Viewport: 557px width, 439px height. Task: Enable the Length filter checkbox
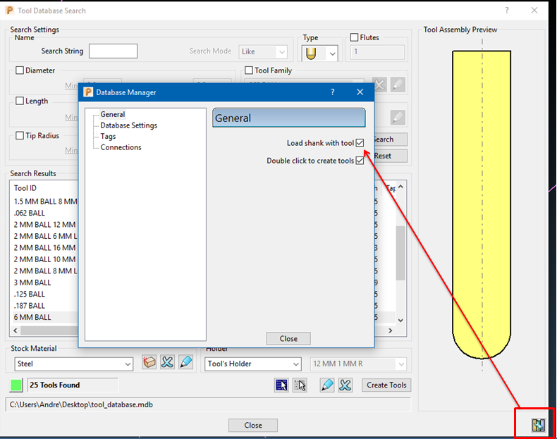(20, 101)
